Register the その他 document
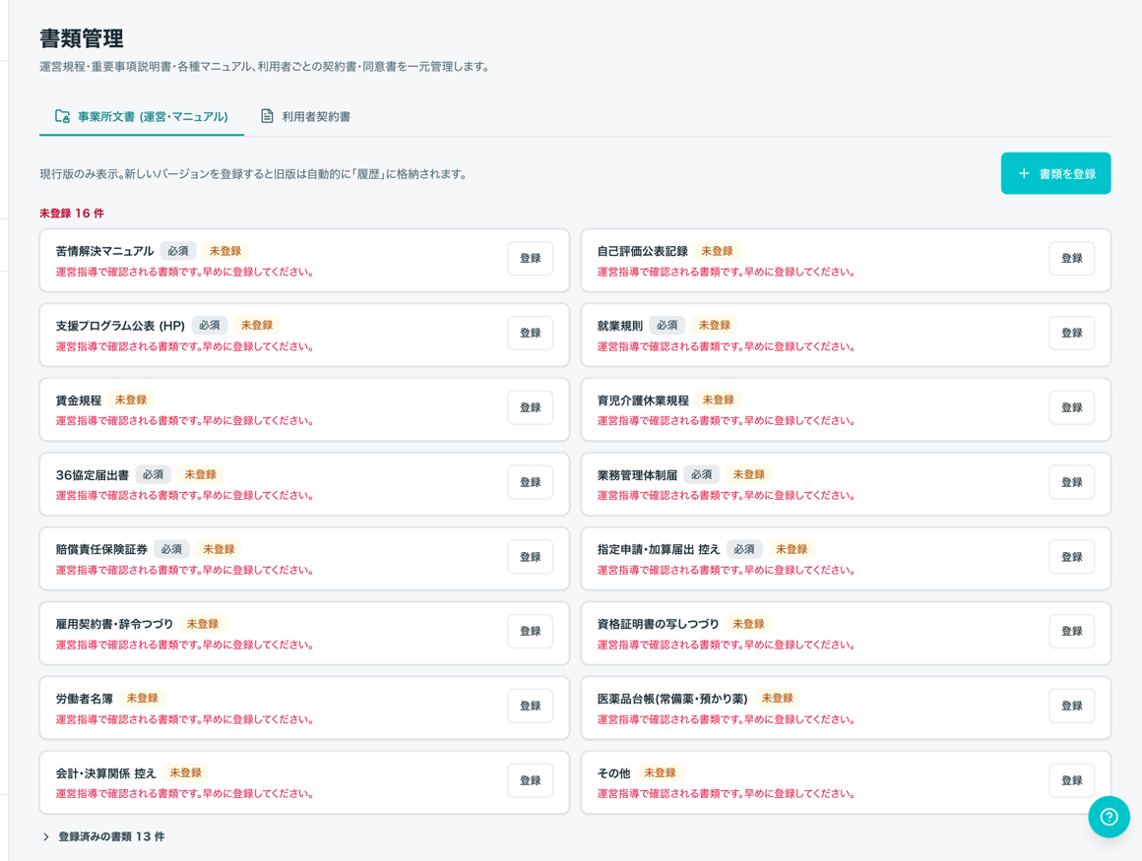This screenshot has width=1142, height=861. click(x=1071, y=780)
